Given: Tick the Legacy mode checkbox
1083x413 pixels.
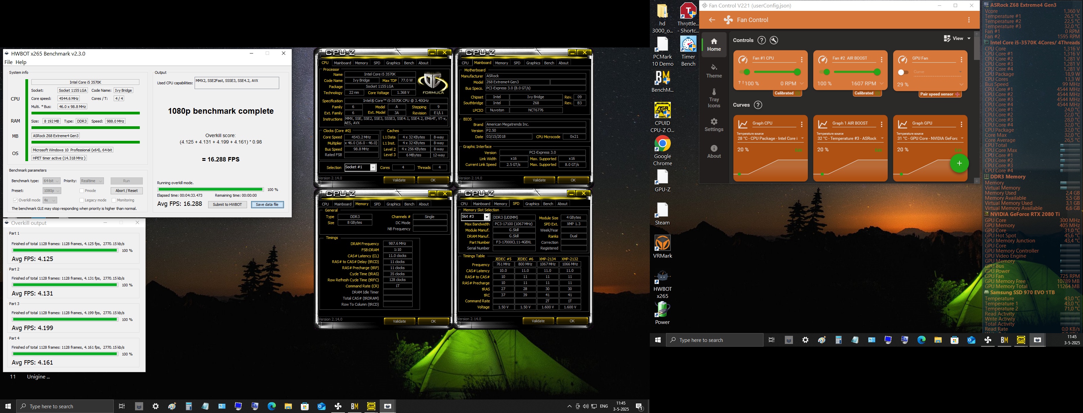Looking at the screenshot, I should (x=82, y=200).
